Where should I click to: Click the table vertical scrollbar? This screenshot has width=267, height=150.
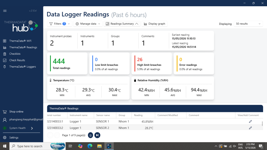tap(262, 124)
